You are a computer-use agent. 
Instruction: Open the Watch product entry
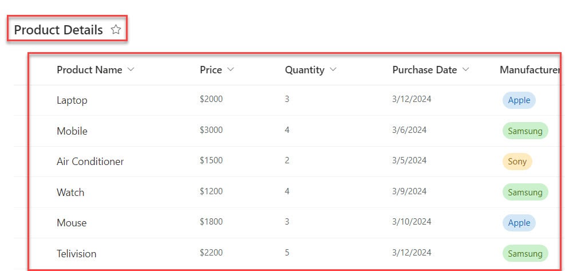[70, 193]
